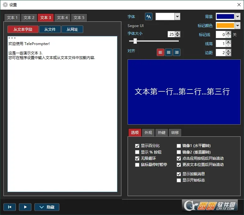Click inside the demo text editing area
This screenshot has height=215, width=244.
(62, 114)
